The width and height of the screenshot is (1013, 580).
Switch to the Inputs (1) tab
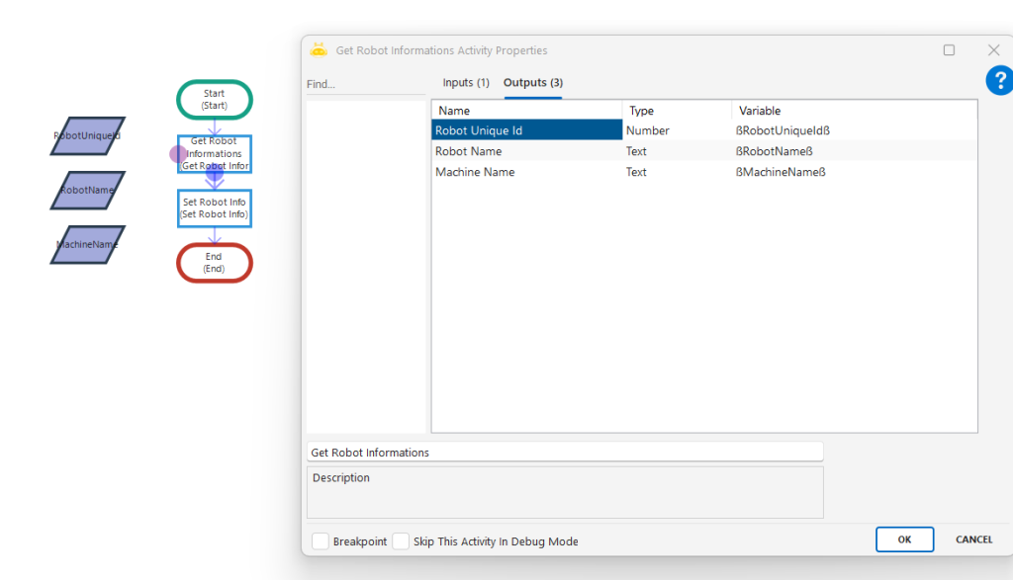[466, 83]
